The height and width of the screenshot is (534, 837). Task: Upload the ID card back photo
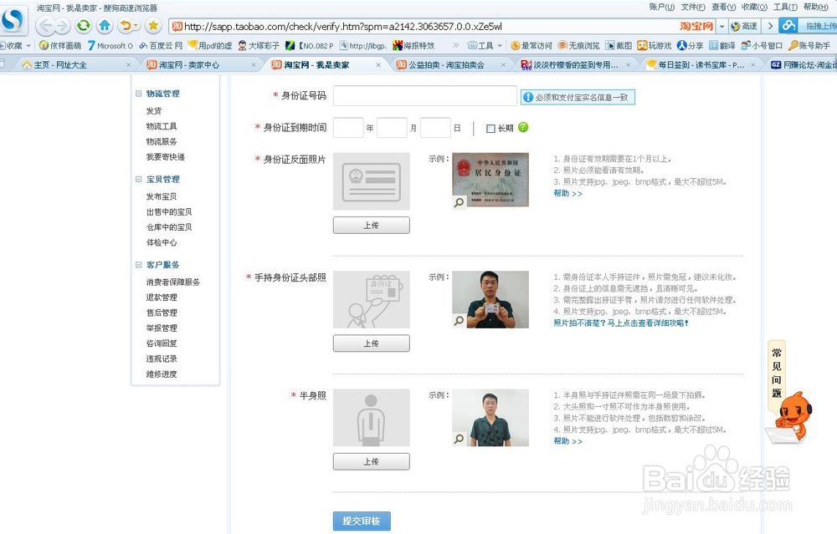tap(372, 226)
